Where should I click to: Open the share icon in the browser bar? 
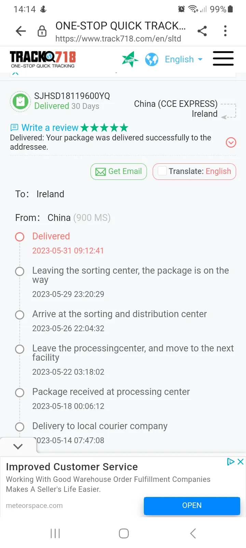tap(202, 31)
